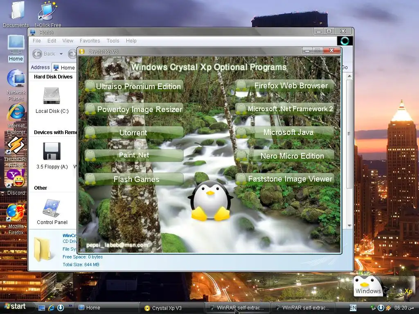Image resolution: width=419 pixels, height=314 pixels.
Task: Click the Other group header
Action: [41, 188]
